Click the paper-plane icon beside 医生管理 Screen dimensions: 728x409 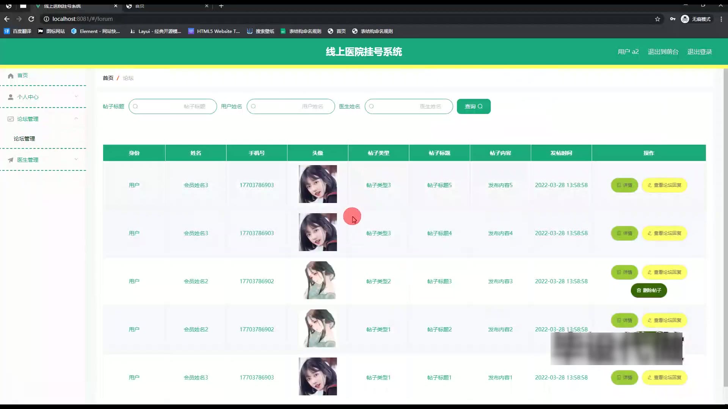pos(11,160)
